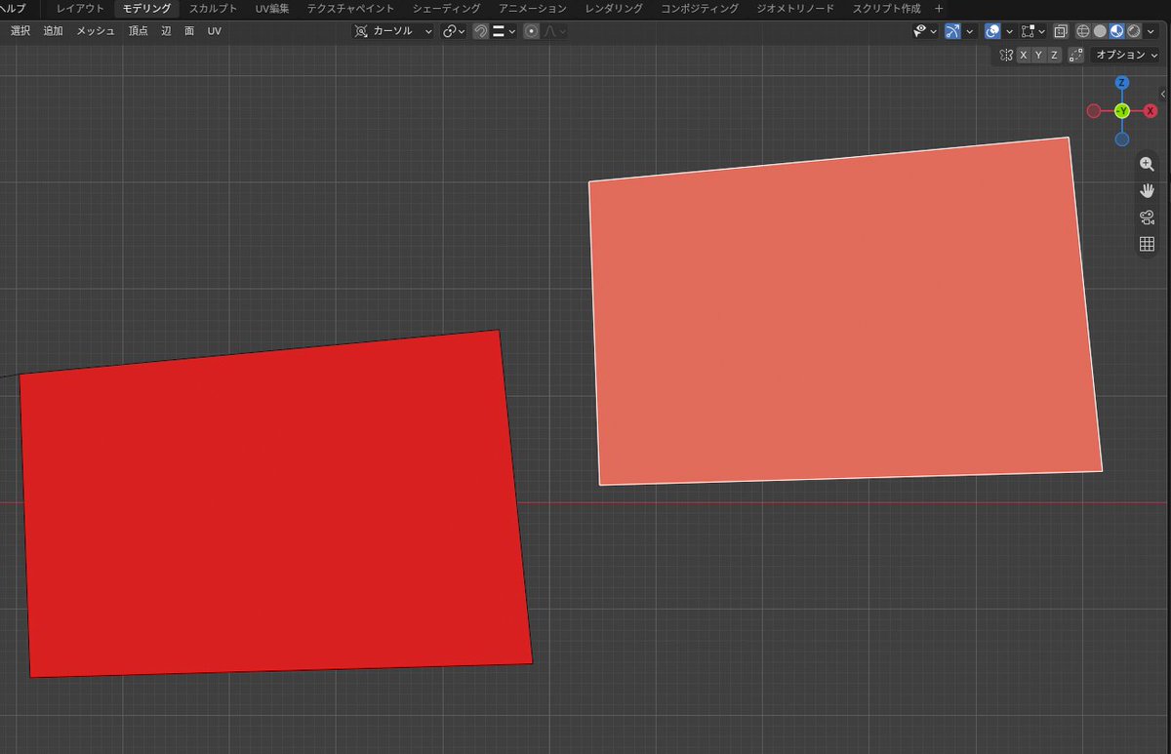The width and height of the screenshot is (1171, 754).
Task: Add a workspace with the plus button
Action: [x=940, y=8]
